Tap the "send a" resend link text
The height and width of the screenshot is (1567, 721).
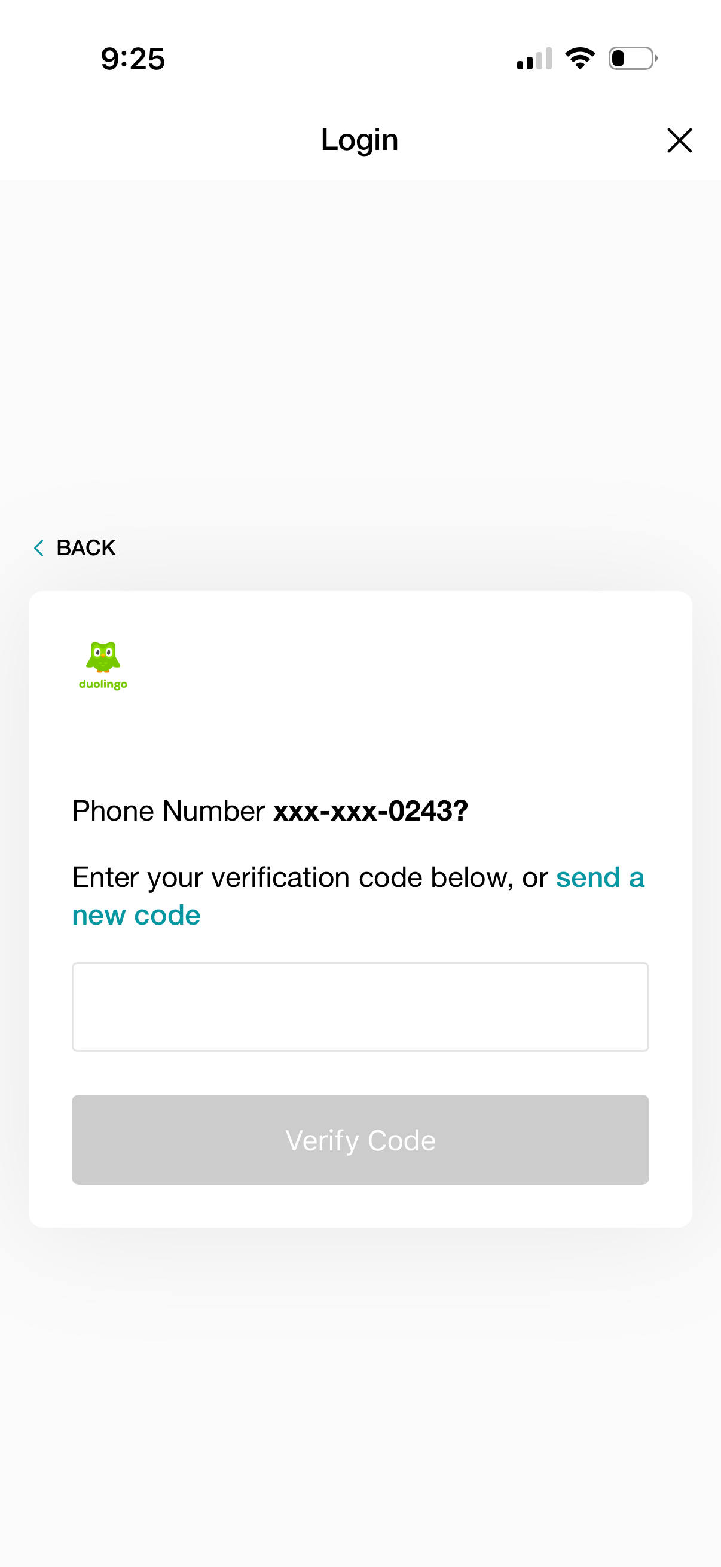(x=600, y=877)
